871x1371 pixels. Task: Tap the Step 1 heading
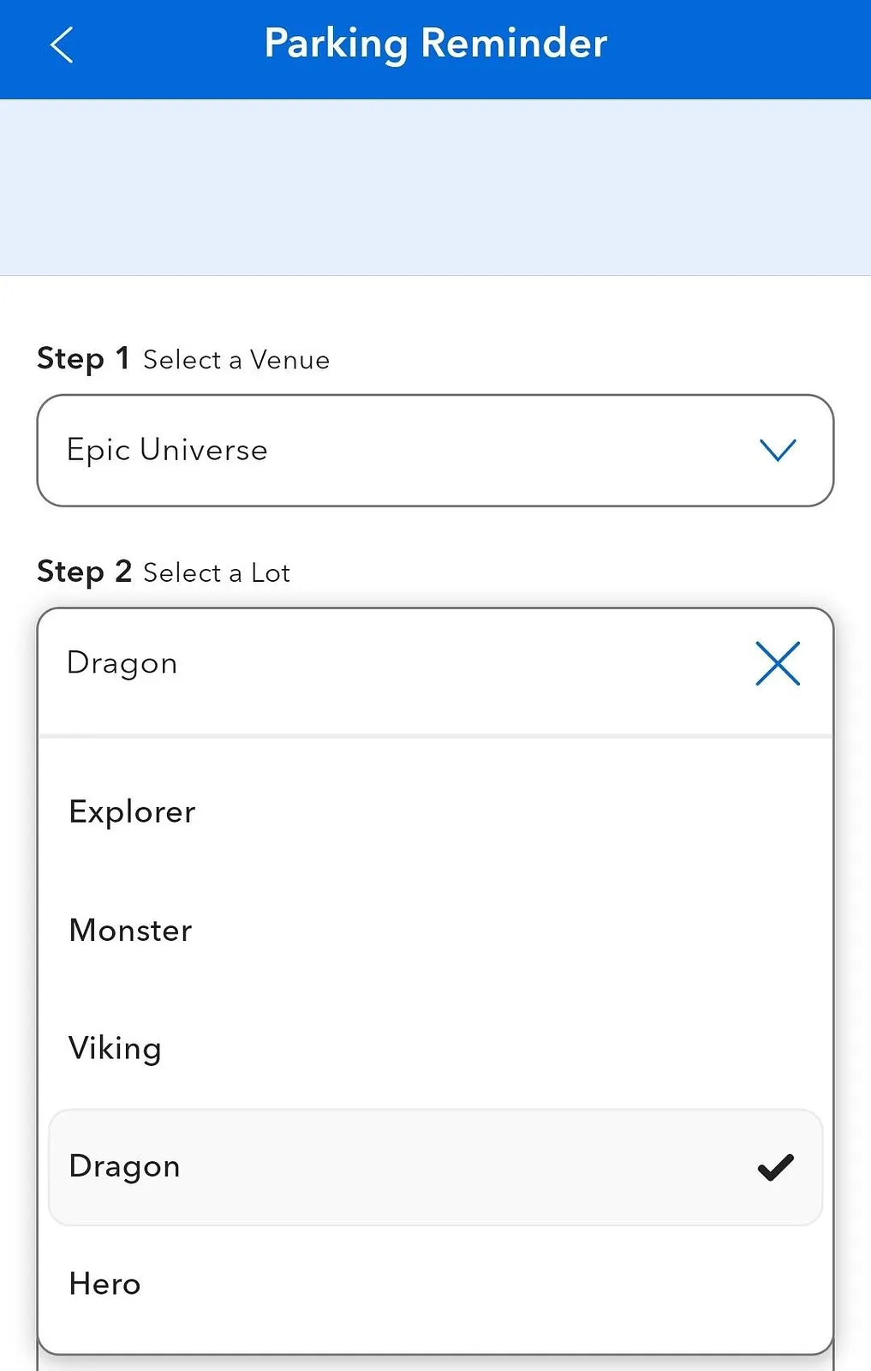(x=83, y=359)
